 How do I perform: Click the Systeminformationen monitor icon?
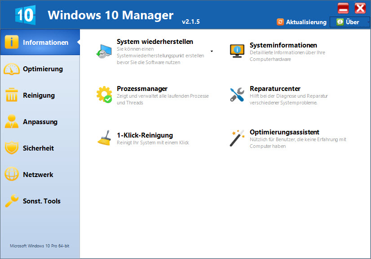[x=237, y=51]
